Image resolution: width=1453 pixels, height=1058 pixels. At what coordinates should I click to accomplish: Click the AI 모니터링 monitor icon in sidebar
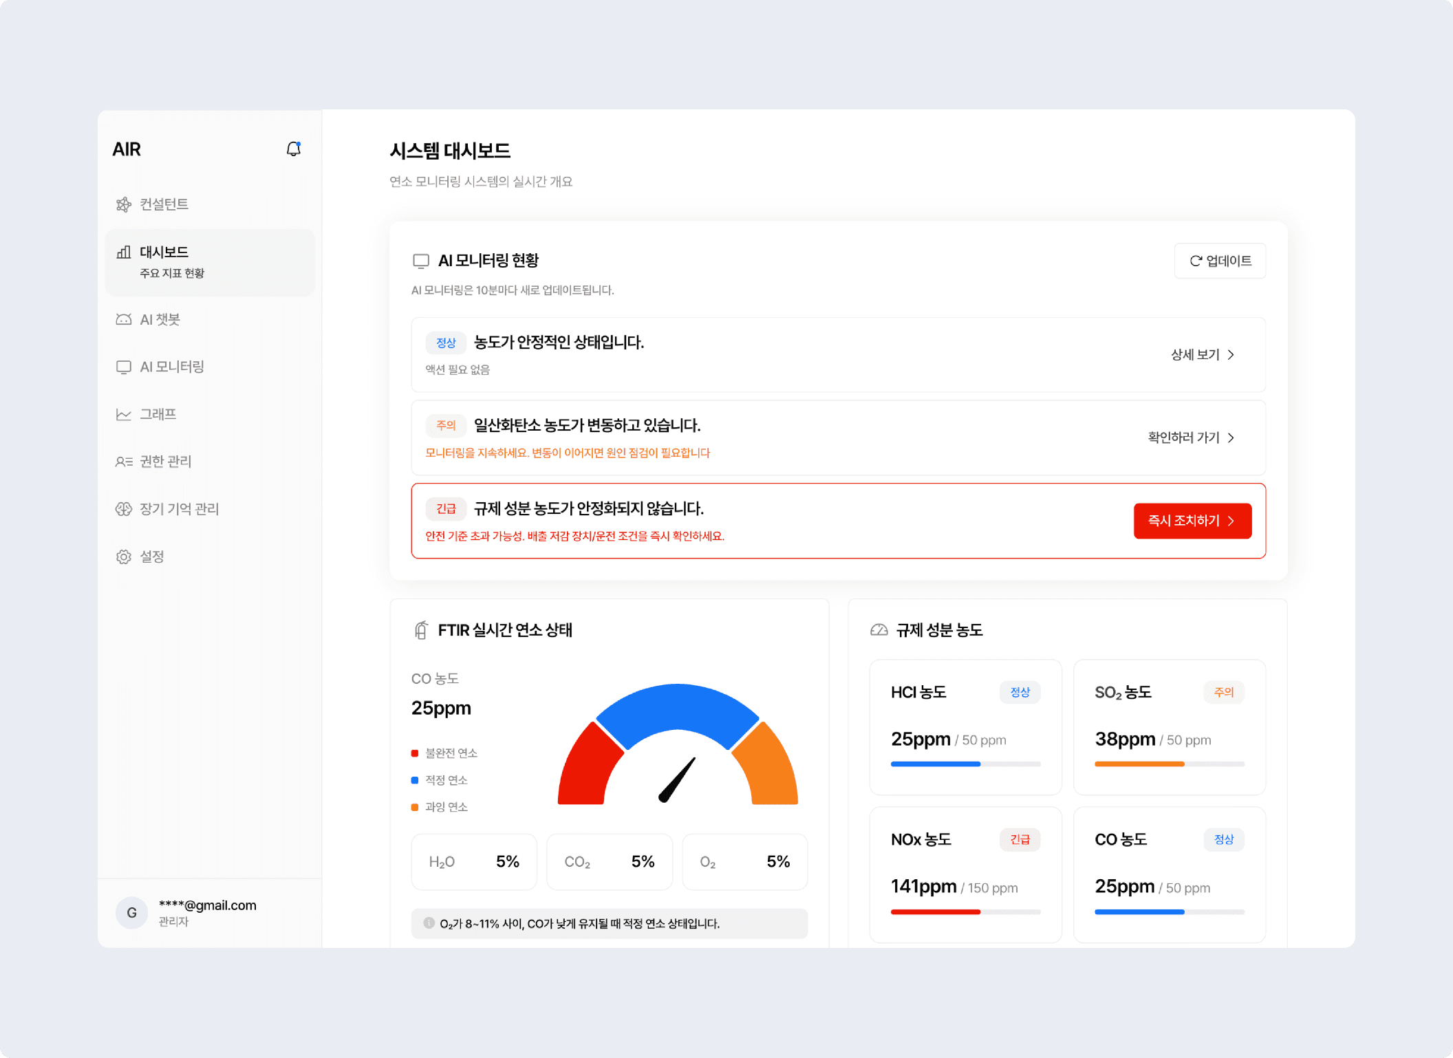pos(124,367)
